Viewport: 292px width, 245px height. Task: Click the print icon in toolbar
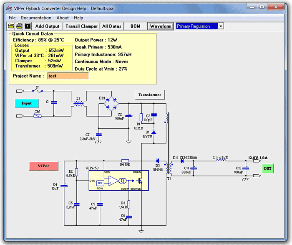19,26
